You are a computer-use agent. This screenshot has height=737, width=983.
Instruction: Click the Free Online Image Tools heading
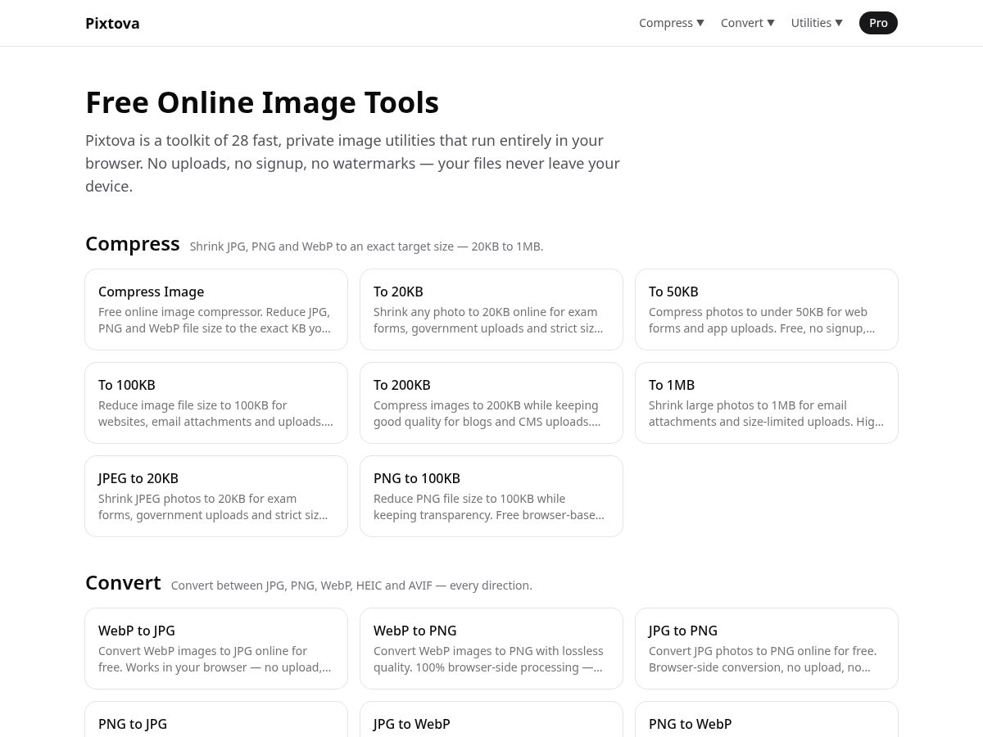(x=262, y=102)
